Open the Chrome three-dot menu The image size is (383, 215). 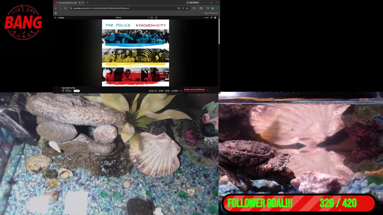click(x=217, y=8)
